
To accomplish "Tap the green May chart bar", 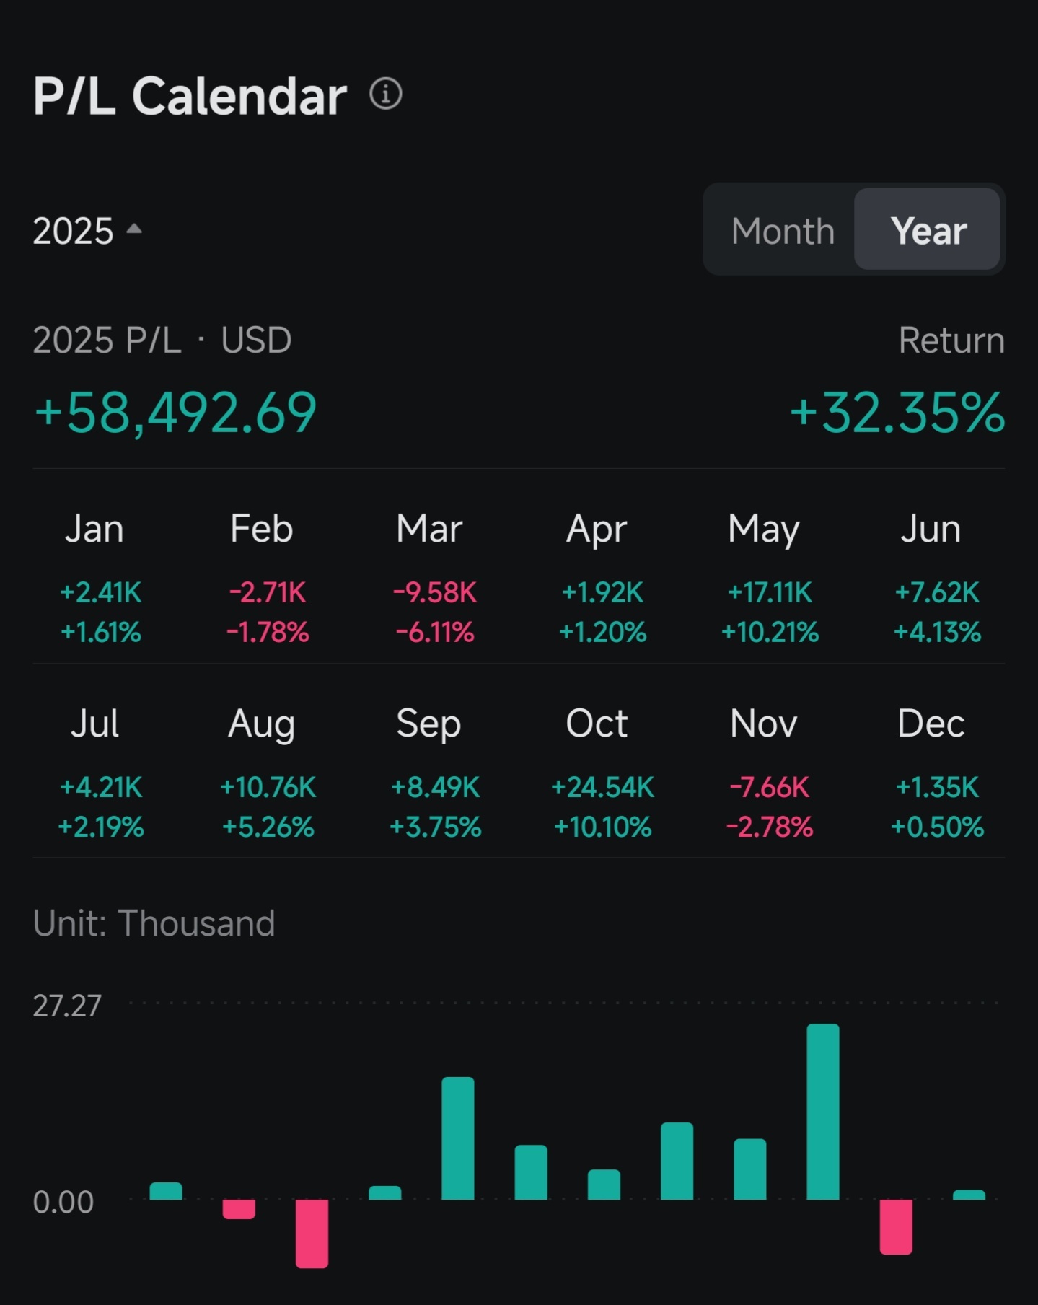I will point(458,1138).
